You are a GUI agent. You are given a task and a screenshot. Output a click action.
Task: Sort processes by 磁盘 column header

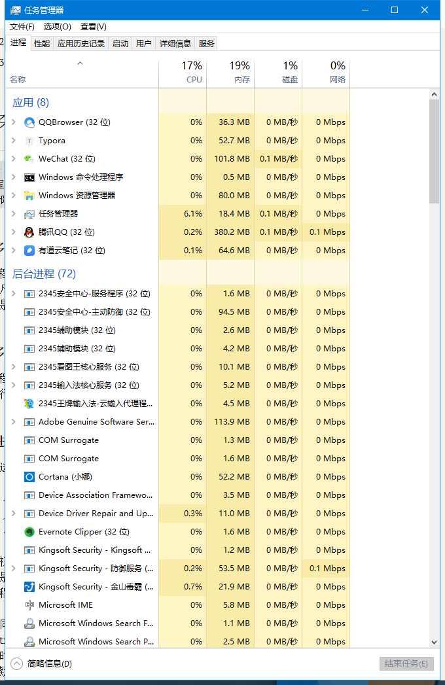click(x=279, y=73)
